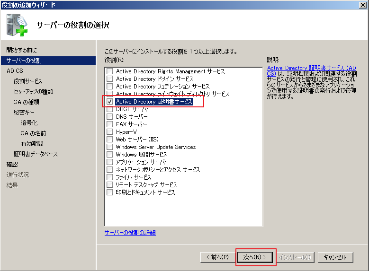Go to 開始する前に step
369x271 pixels.
(x=21, y=50)
